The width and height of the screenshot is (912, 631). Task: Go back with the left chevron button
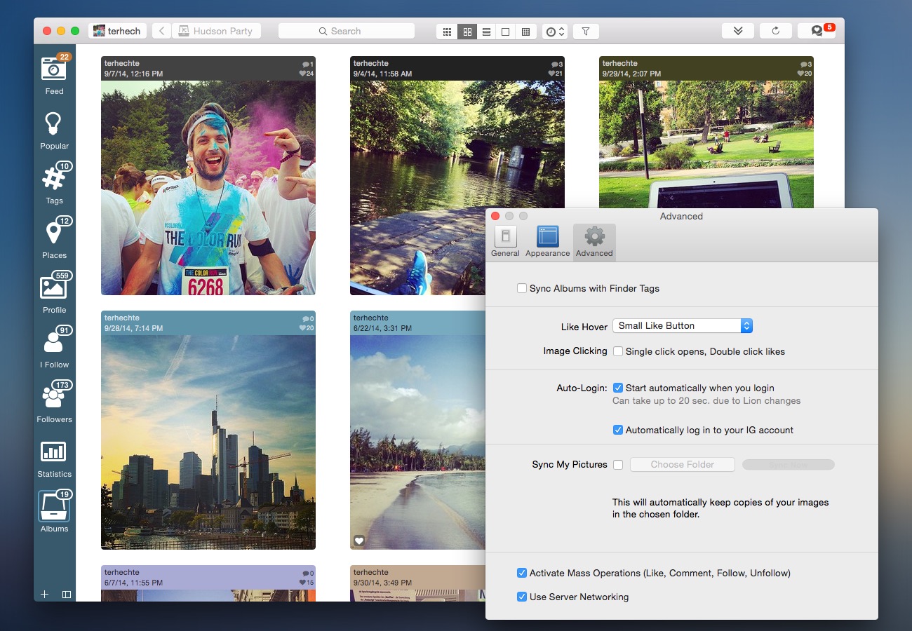click(161, 31)
